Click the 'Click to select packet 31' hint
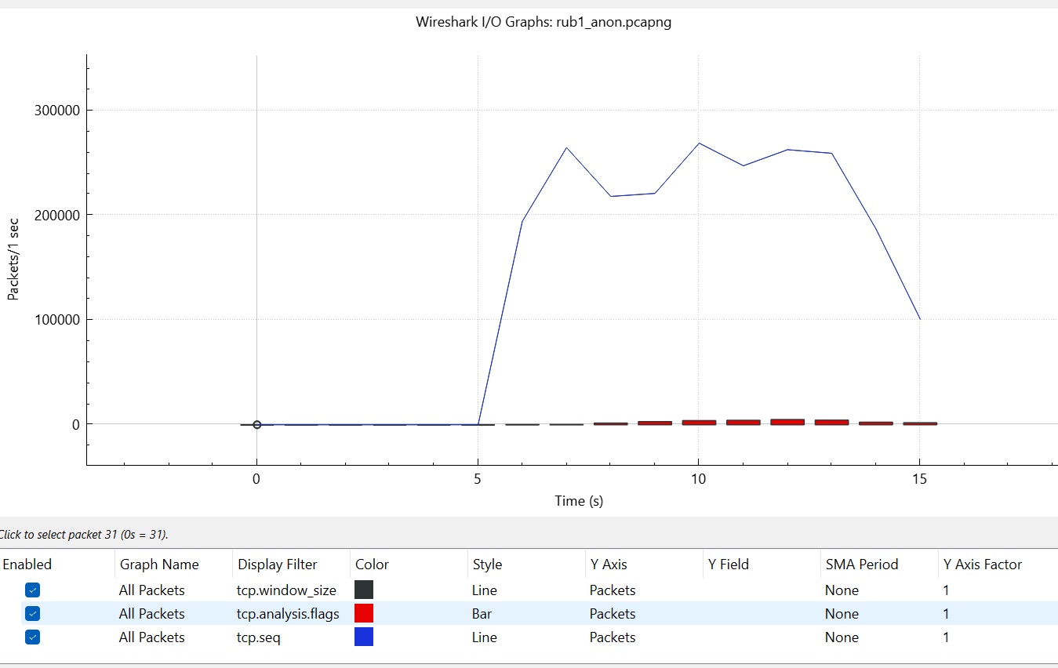The image size is (1058, 668). click(84, 535)
